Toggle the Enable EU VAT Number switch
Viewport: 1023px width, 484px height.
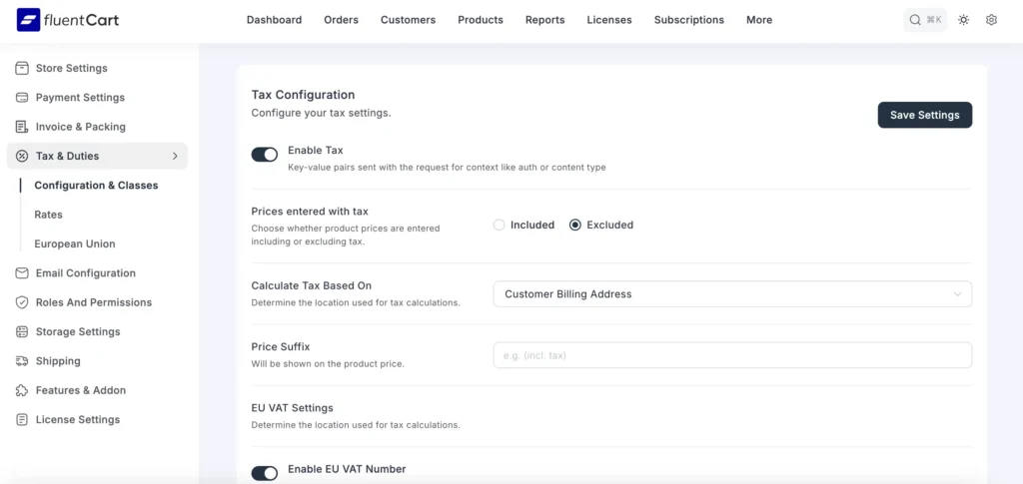point(265,473)
